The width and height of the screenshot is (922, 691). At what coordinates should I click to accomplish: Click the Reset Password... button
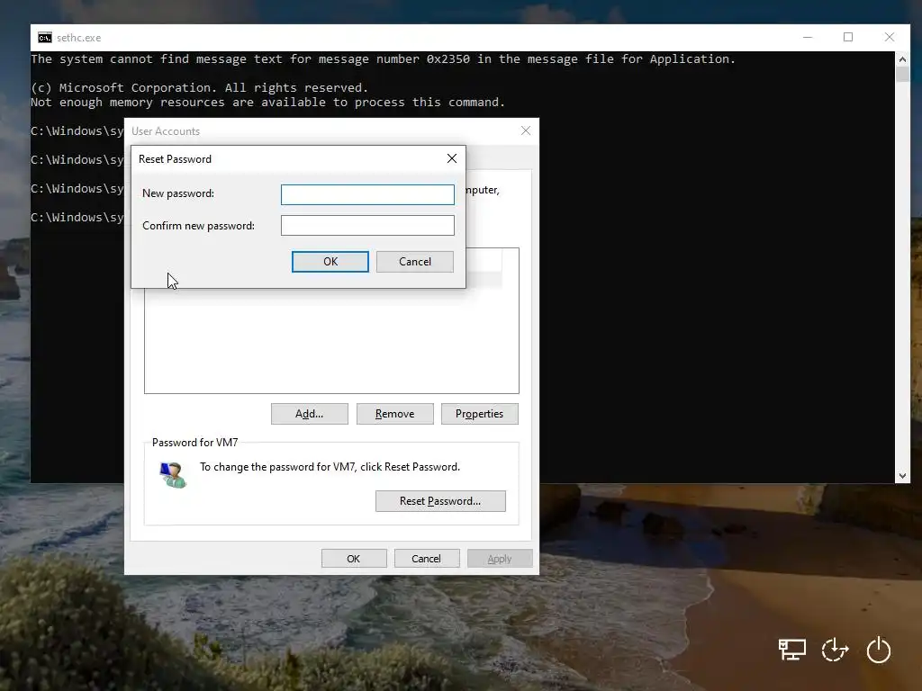[x=440, y=501]
